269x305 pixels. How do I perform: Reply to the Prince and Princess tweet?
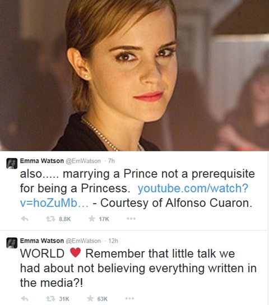25,219
